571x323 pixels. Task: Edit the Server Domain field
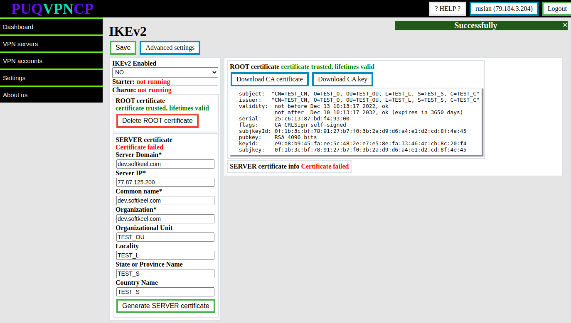165,164
